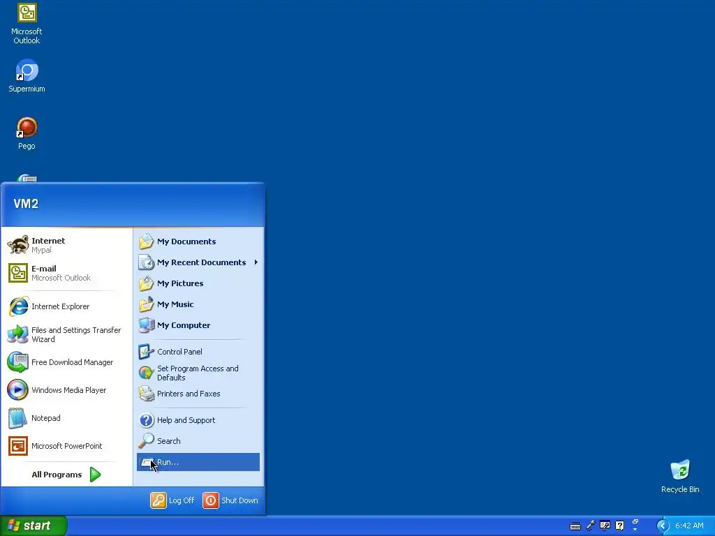
Task: Click the Start button on taskbar
Action: [34, 526]
